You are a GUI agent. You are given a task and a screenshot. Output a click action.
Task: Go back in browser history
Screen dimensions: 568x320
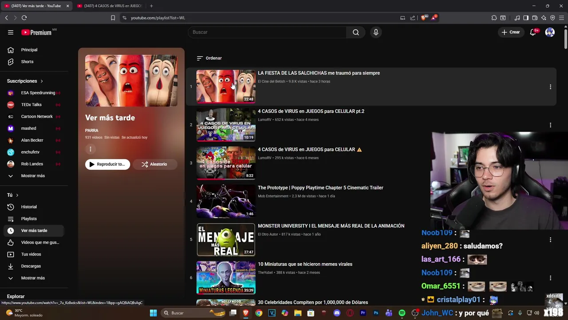(6, 18)
